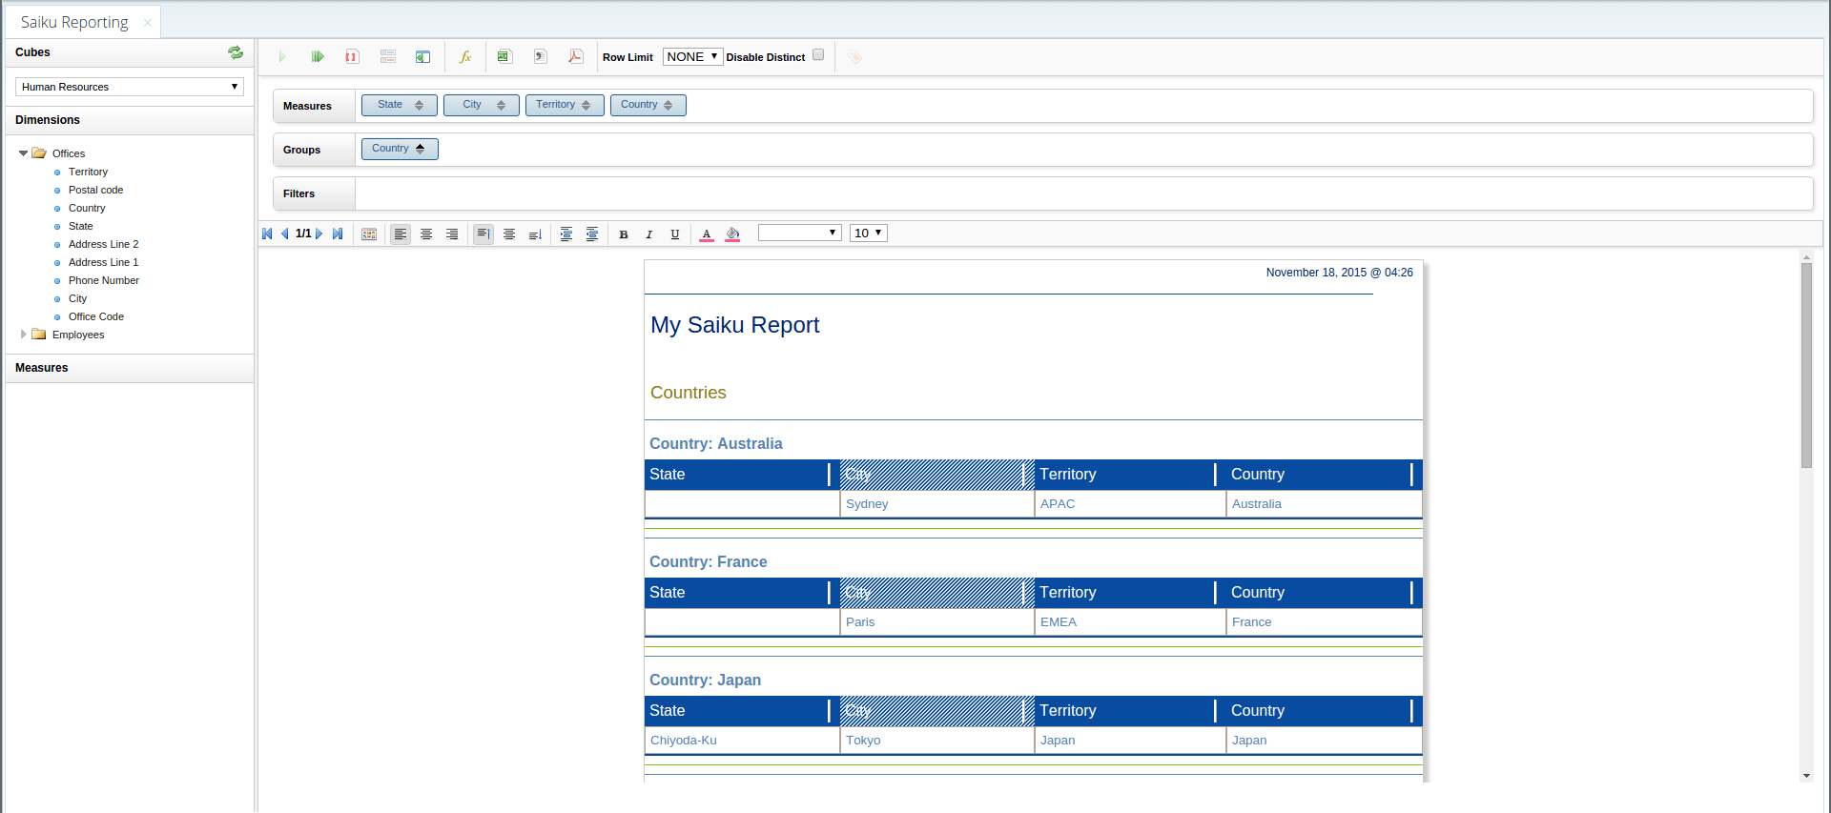Open the Row Limit NONE dropdown
The image size is (1831, 813).
point(692,57)
